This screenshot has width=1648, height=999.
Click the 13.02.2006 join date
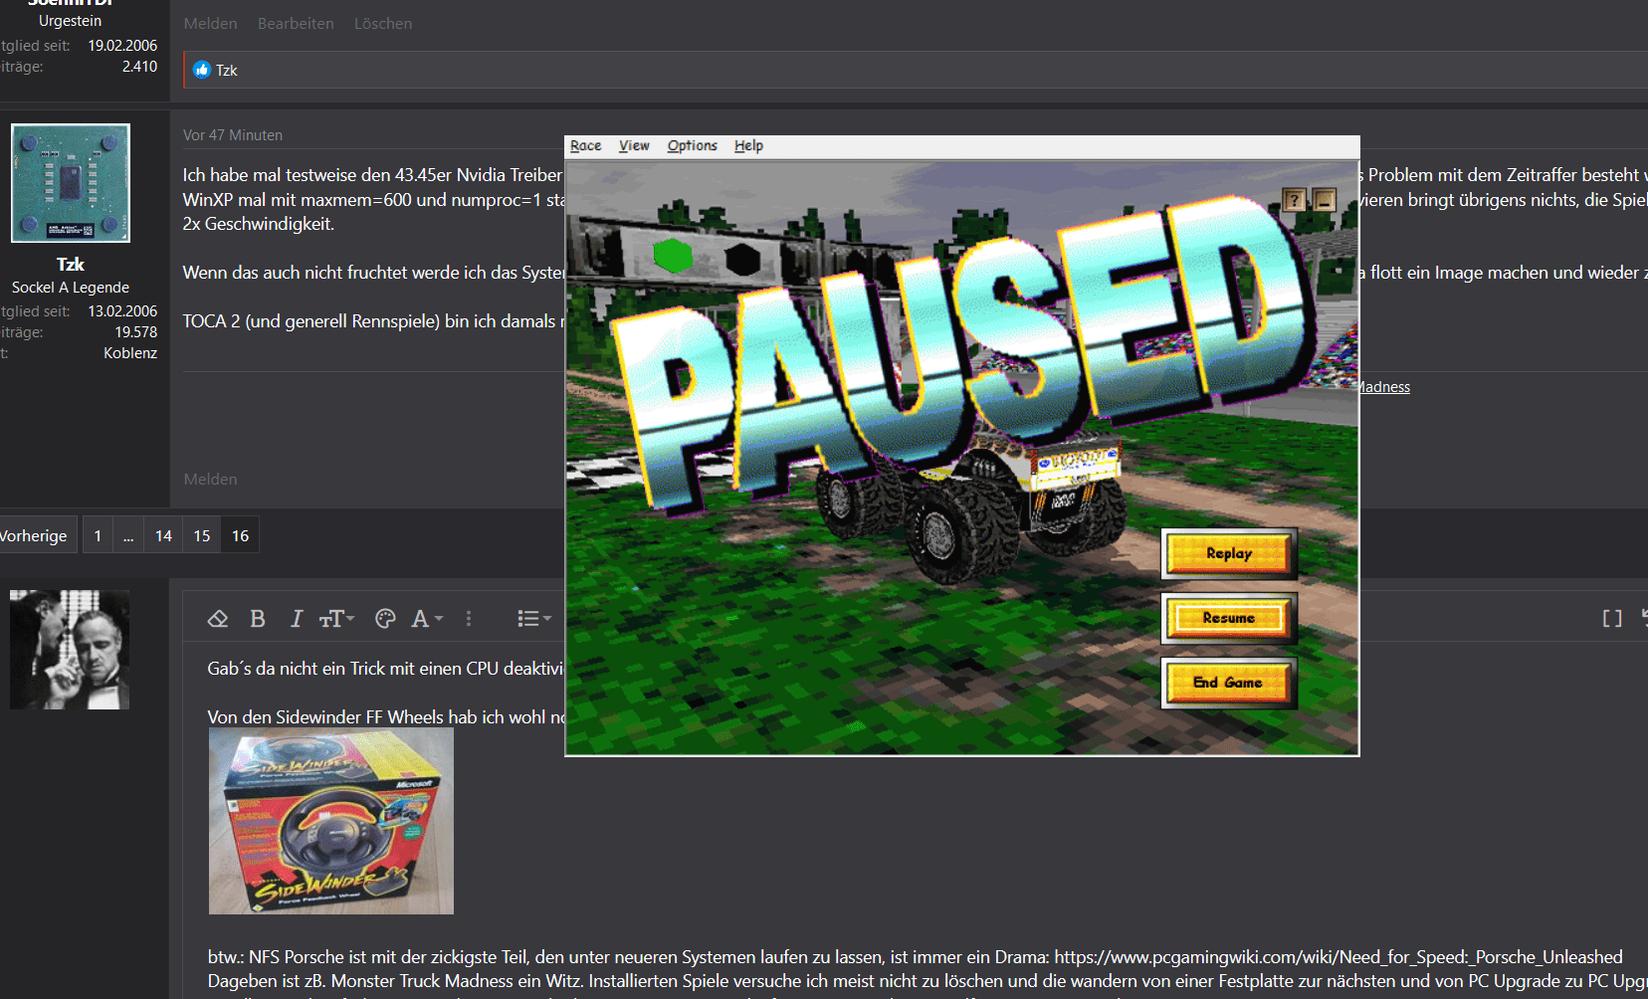click(x=122, y=311)
